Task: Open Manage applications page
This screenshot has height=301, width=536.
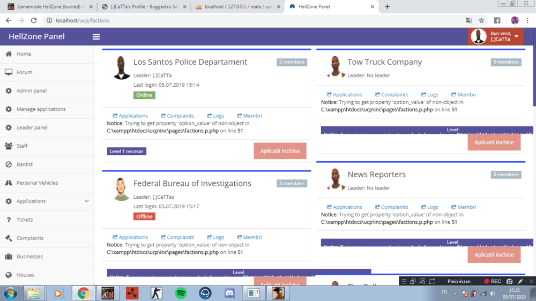Action: 47,109
